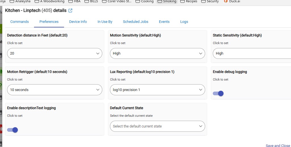Open device in new window via external-link icon

click(x=71, y=10)
